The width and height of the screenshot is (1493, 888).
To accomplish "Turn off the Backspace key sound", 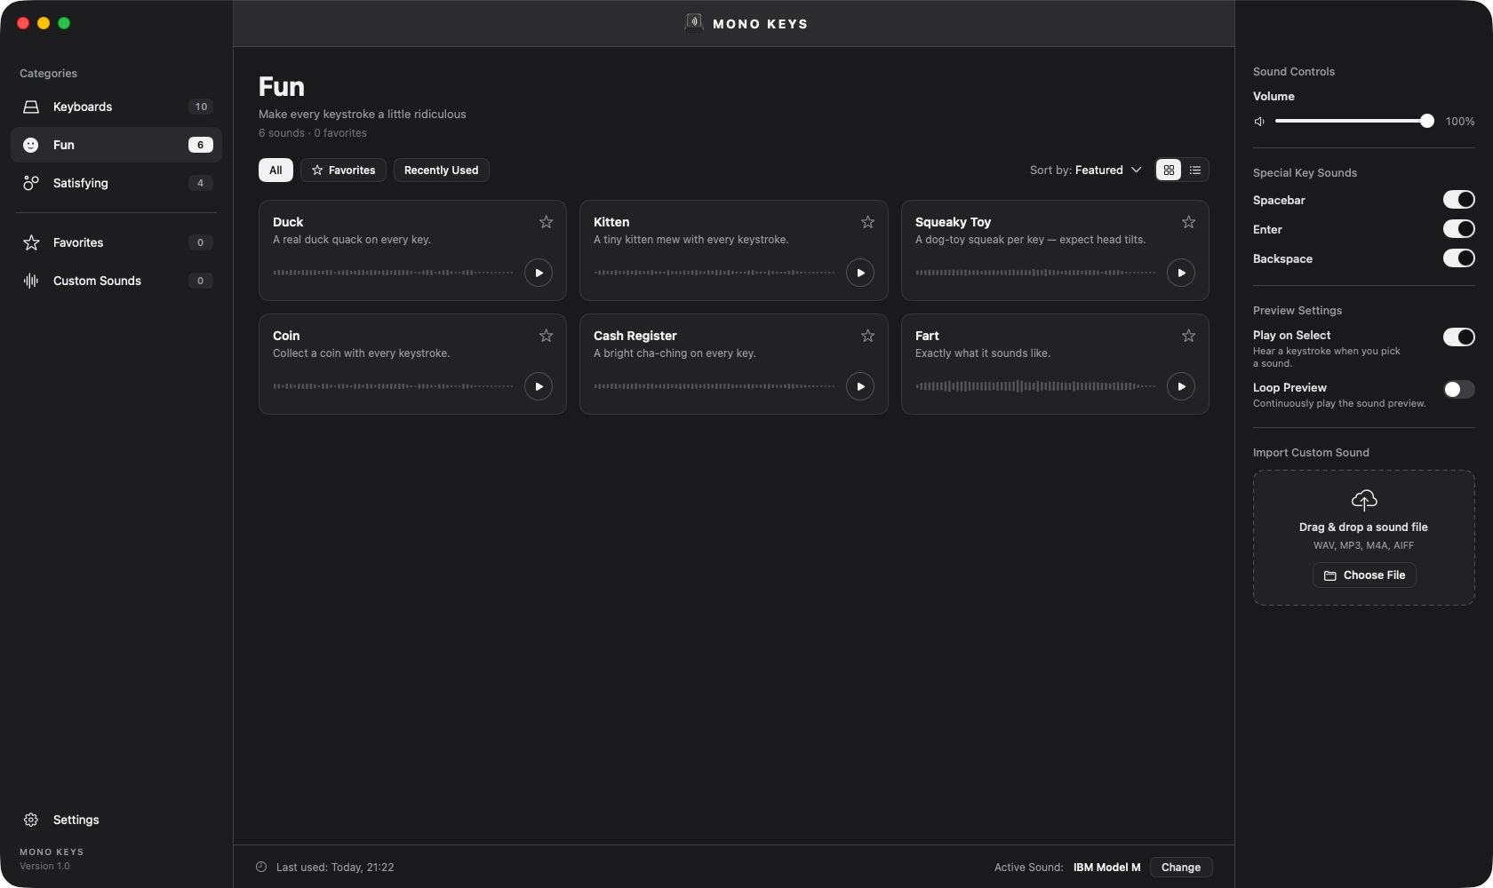I will [x=1459, y=258].
